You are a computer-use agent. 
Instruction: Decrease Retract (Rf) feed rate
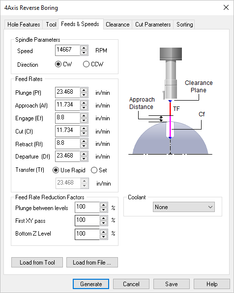click(84, 146)
